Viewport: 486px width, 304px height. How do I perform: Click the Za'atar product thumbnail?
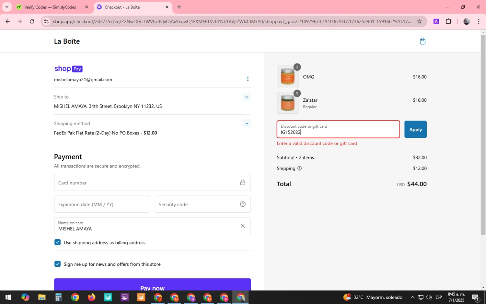(x=288, y=103)
